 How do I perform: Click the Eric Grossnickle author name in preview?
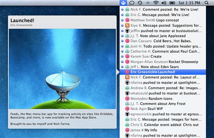coord(21,25)
